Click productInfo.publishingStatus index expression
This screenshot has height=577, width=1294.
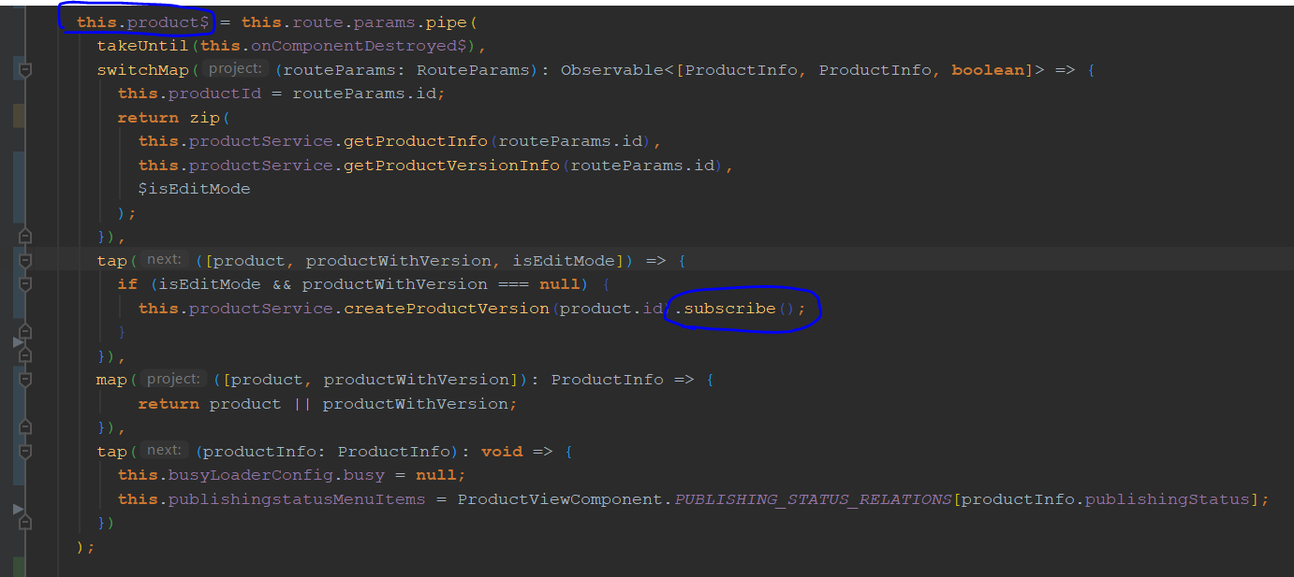pos(1105,499)
